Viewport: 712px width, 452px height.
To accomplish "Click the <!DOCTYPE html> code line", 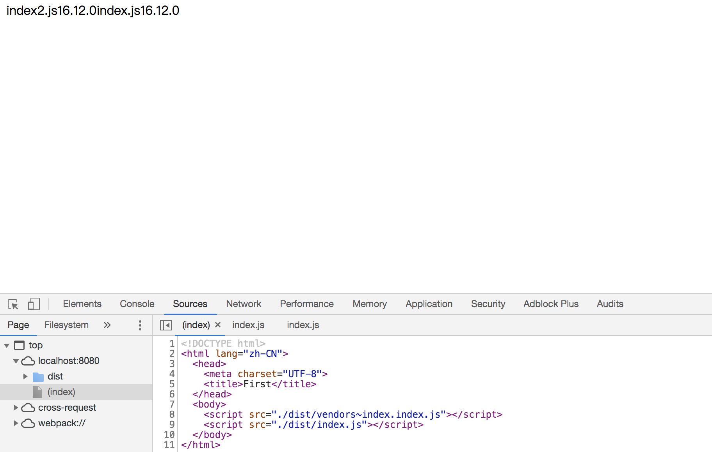I will [223, 344].
